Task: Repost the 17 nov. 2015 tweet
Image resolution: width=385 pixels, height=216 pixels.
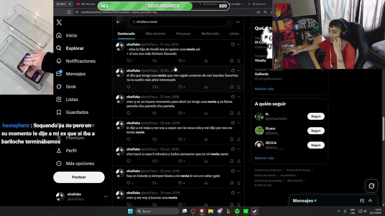Action: pyautogui.click(x=154, y=61)
